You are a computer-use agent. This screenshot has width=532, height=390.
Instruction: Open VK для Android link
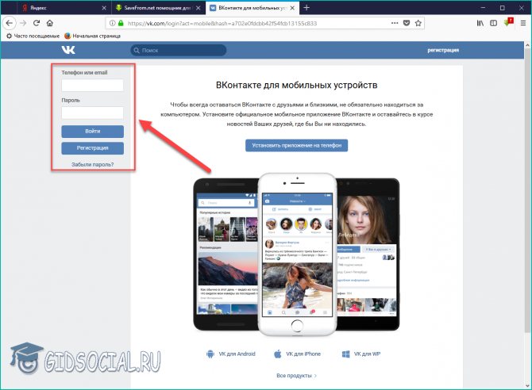(231, 354)
